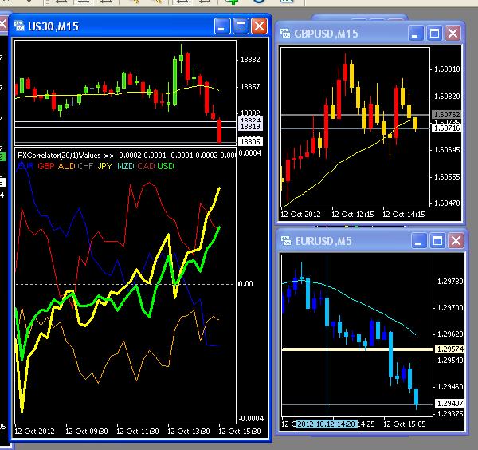Click the 13332 price label on US30
Viewport: 478px width, 450px height.
tap(250, 113)
